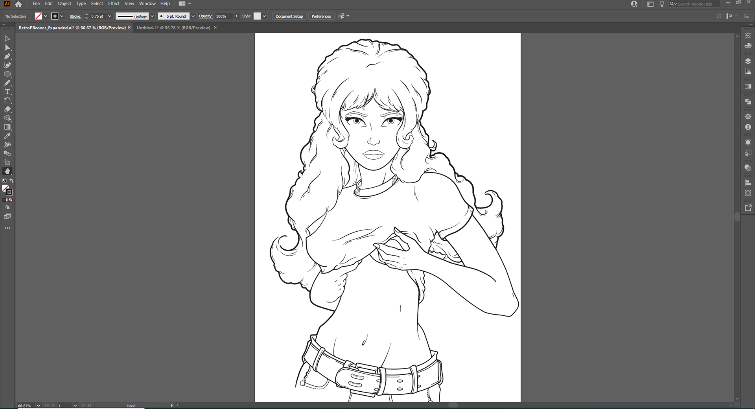The height and width of the screenshot is (409, 755).
Task: Pick the Pencil tool
Action: [x=7, y=83]
